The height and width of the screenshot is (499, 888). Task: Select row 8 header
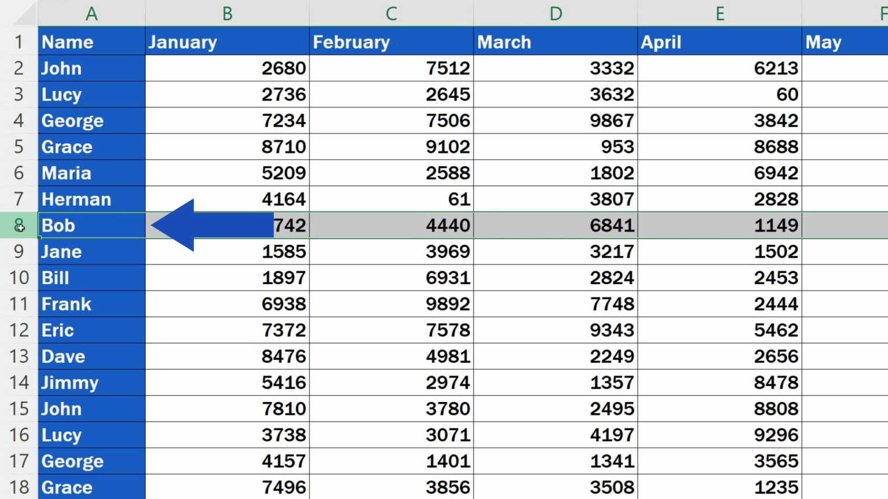(x=18, y=225)
